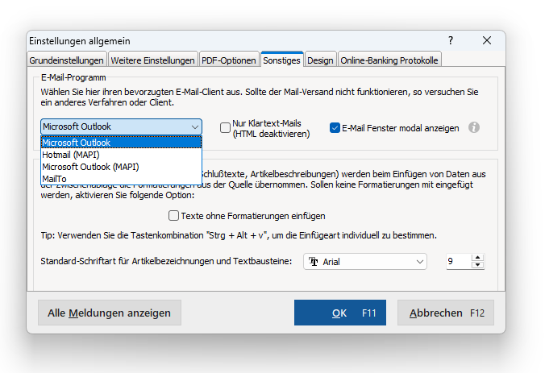Viewport: 545px width, 373px height.
Task: Open the Design tab
Action: coord(320,60)
